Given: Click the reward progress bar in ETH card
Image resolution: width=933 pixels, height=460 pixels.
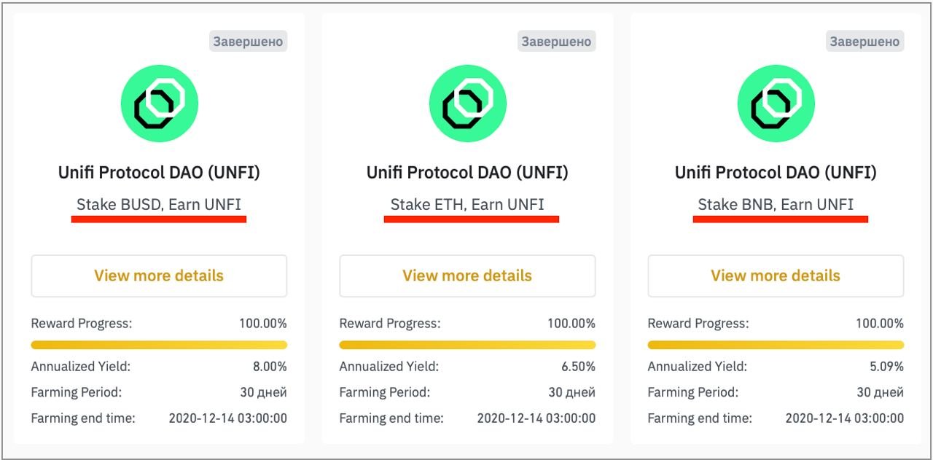Looking at the screenshot, I should tap(467, 345).
